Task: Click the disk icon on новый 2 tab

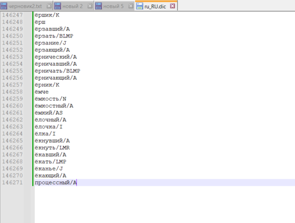Action: coord(57,6)
